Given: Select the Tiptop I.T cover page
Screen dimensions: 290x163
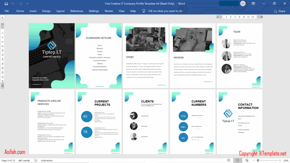Looking at the screenshot, I should (52, 56).
